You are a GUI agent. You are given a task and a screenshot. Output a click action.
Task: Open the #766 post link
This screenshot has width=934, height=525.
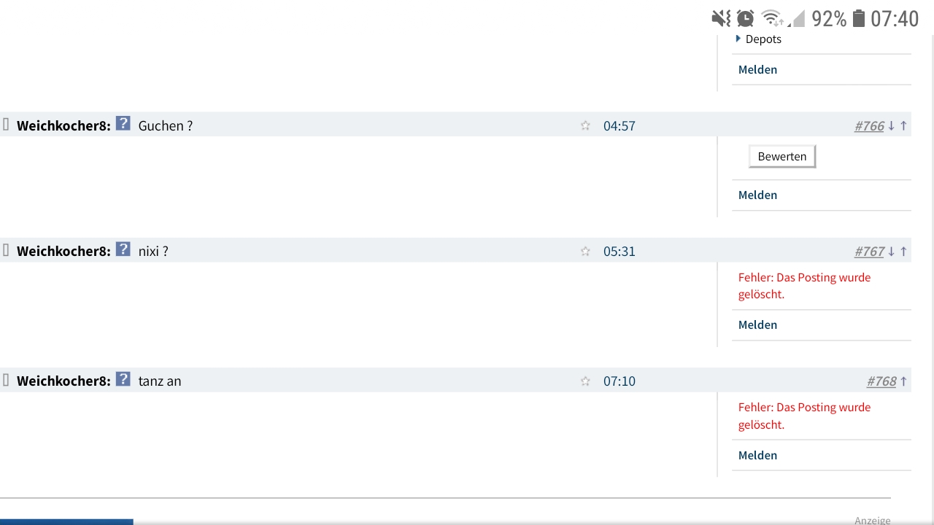pos(869,125)
